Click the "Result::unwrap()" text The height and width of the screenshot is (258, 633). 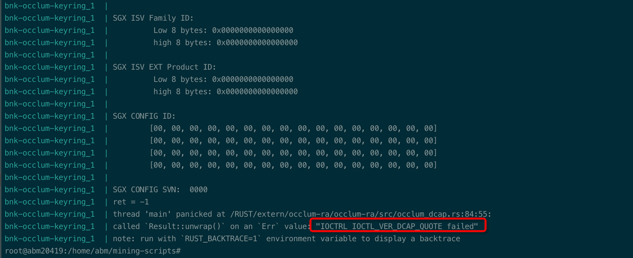point(183,226)
